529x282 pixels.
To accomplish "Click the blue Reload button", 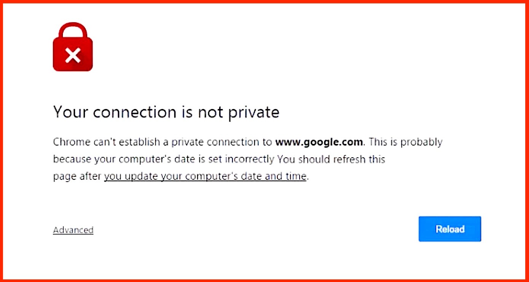I will [450, 229].
